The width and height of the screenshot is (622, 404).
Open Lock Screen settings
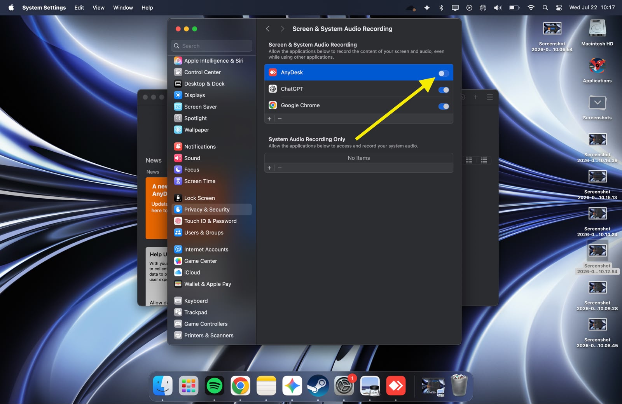(211, 198)
